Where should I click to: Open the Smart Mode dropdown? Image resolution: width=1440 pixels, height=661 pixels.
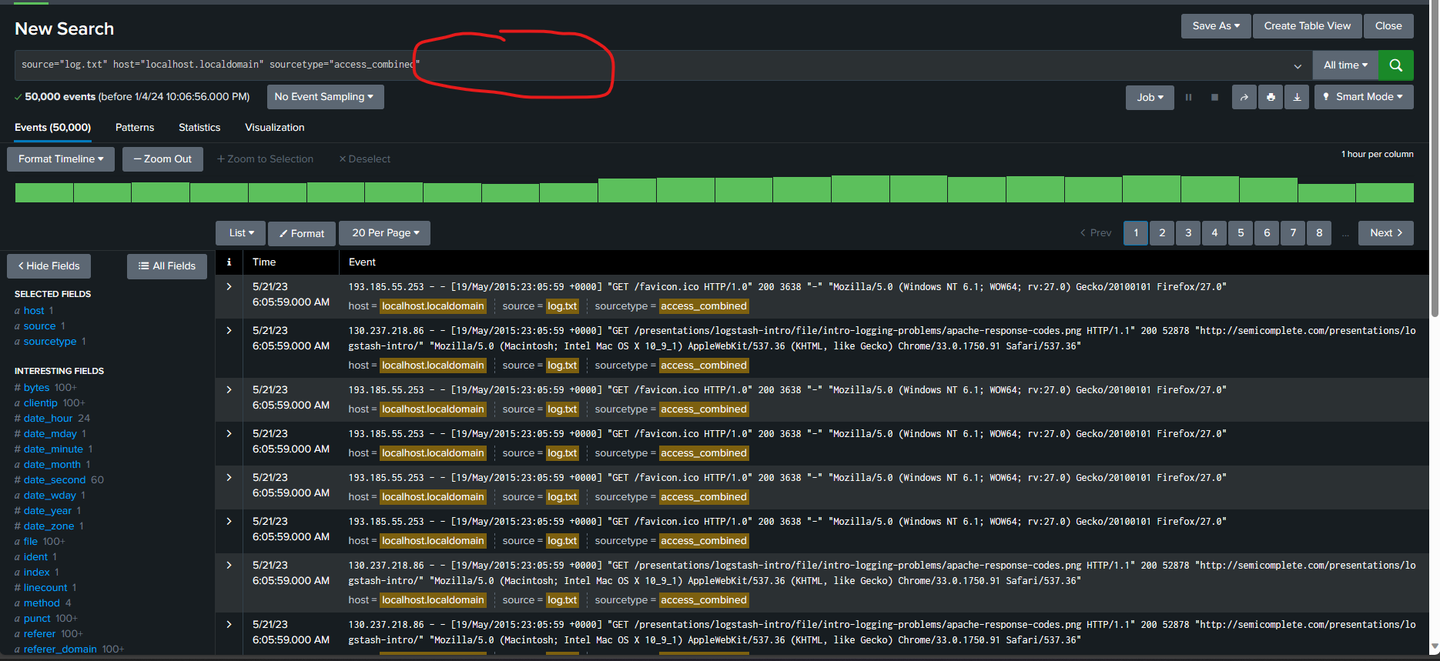click(1364, 97)
